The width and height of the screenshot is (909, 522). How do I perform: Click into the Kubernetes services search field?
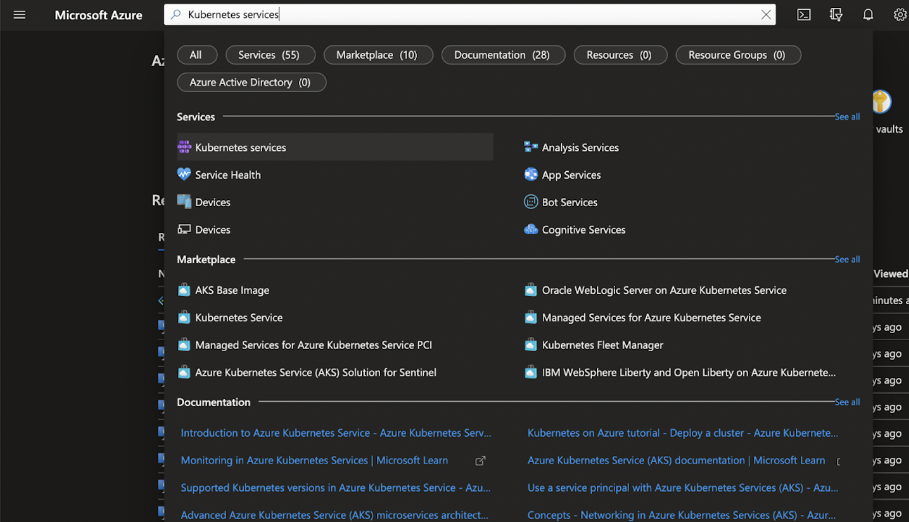pos(471,14)
